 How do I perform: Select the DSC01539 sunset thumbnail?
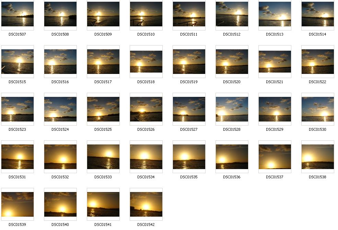click(18, 205)
